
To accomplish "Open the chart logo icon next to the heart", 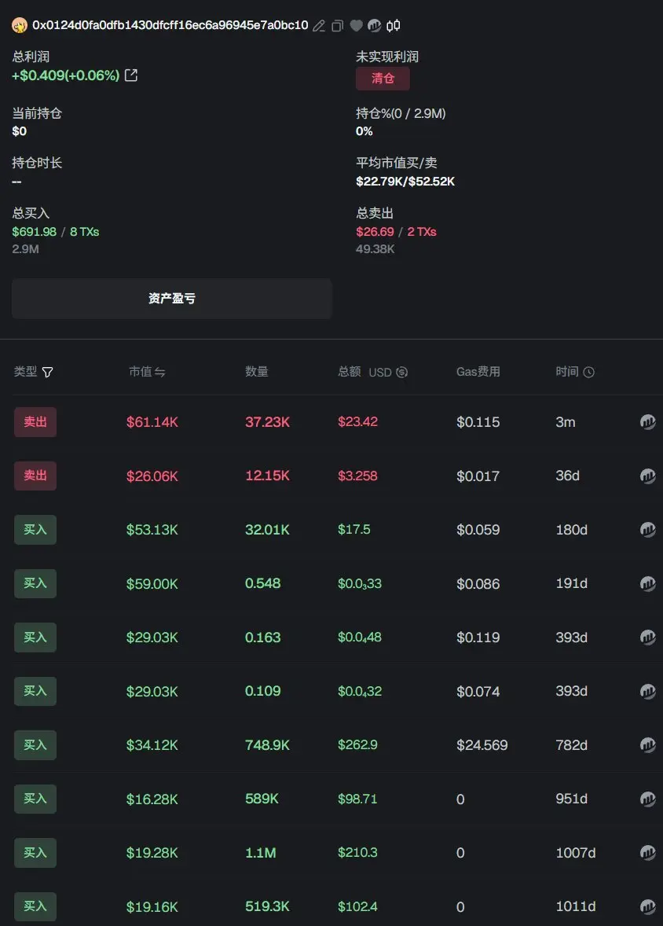I will pyautogui.click(x=374, y=25).
